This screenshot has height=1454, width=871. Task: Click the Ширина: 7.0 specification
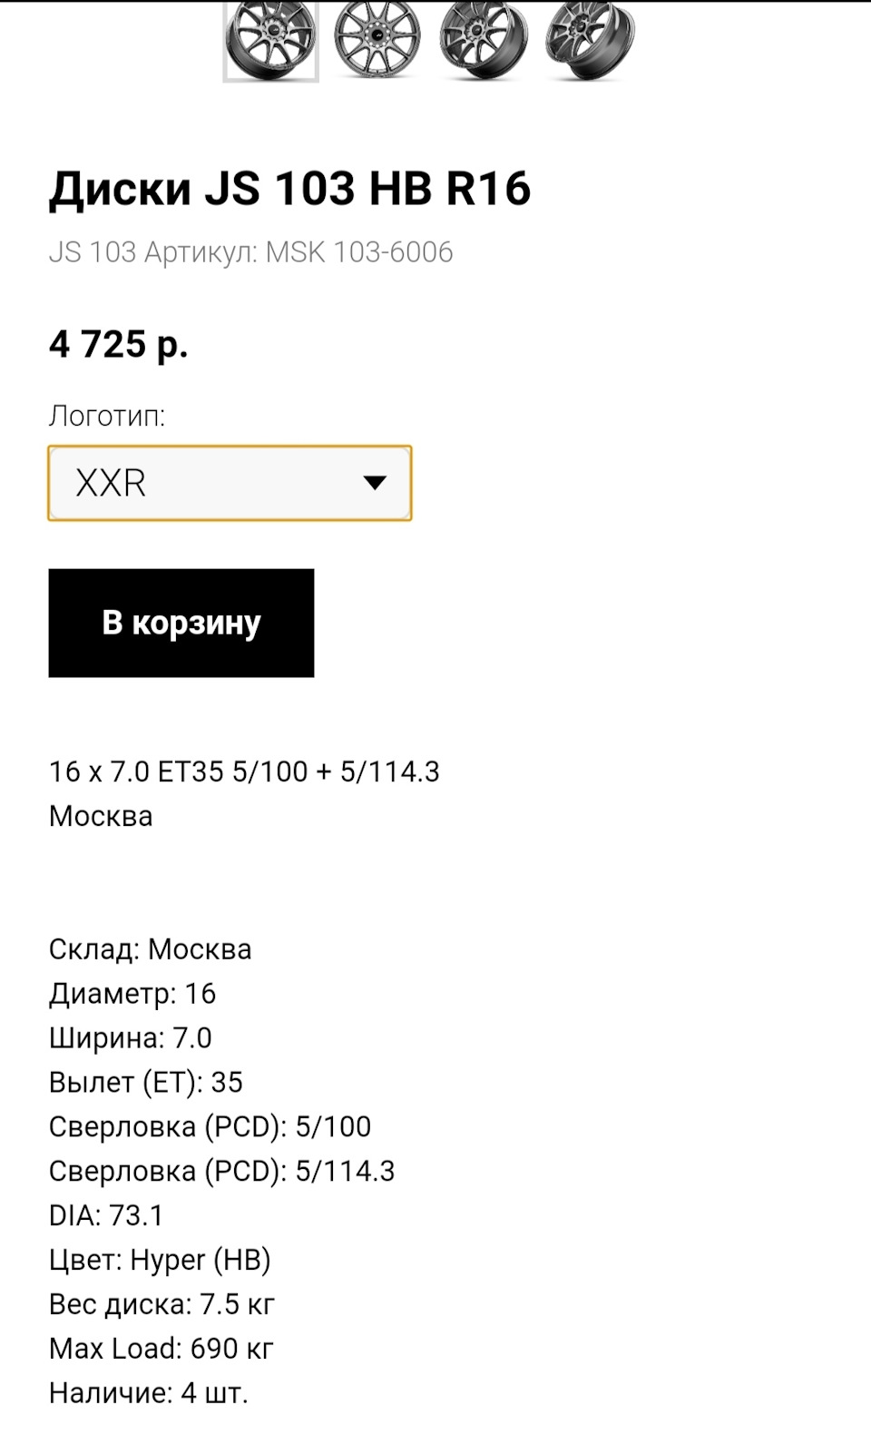point(130,1038)
